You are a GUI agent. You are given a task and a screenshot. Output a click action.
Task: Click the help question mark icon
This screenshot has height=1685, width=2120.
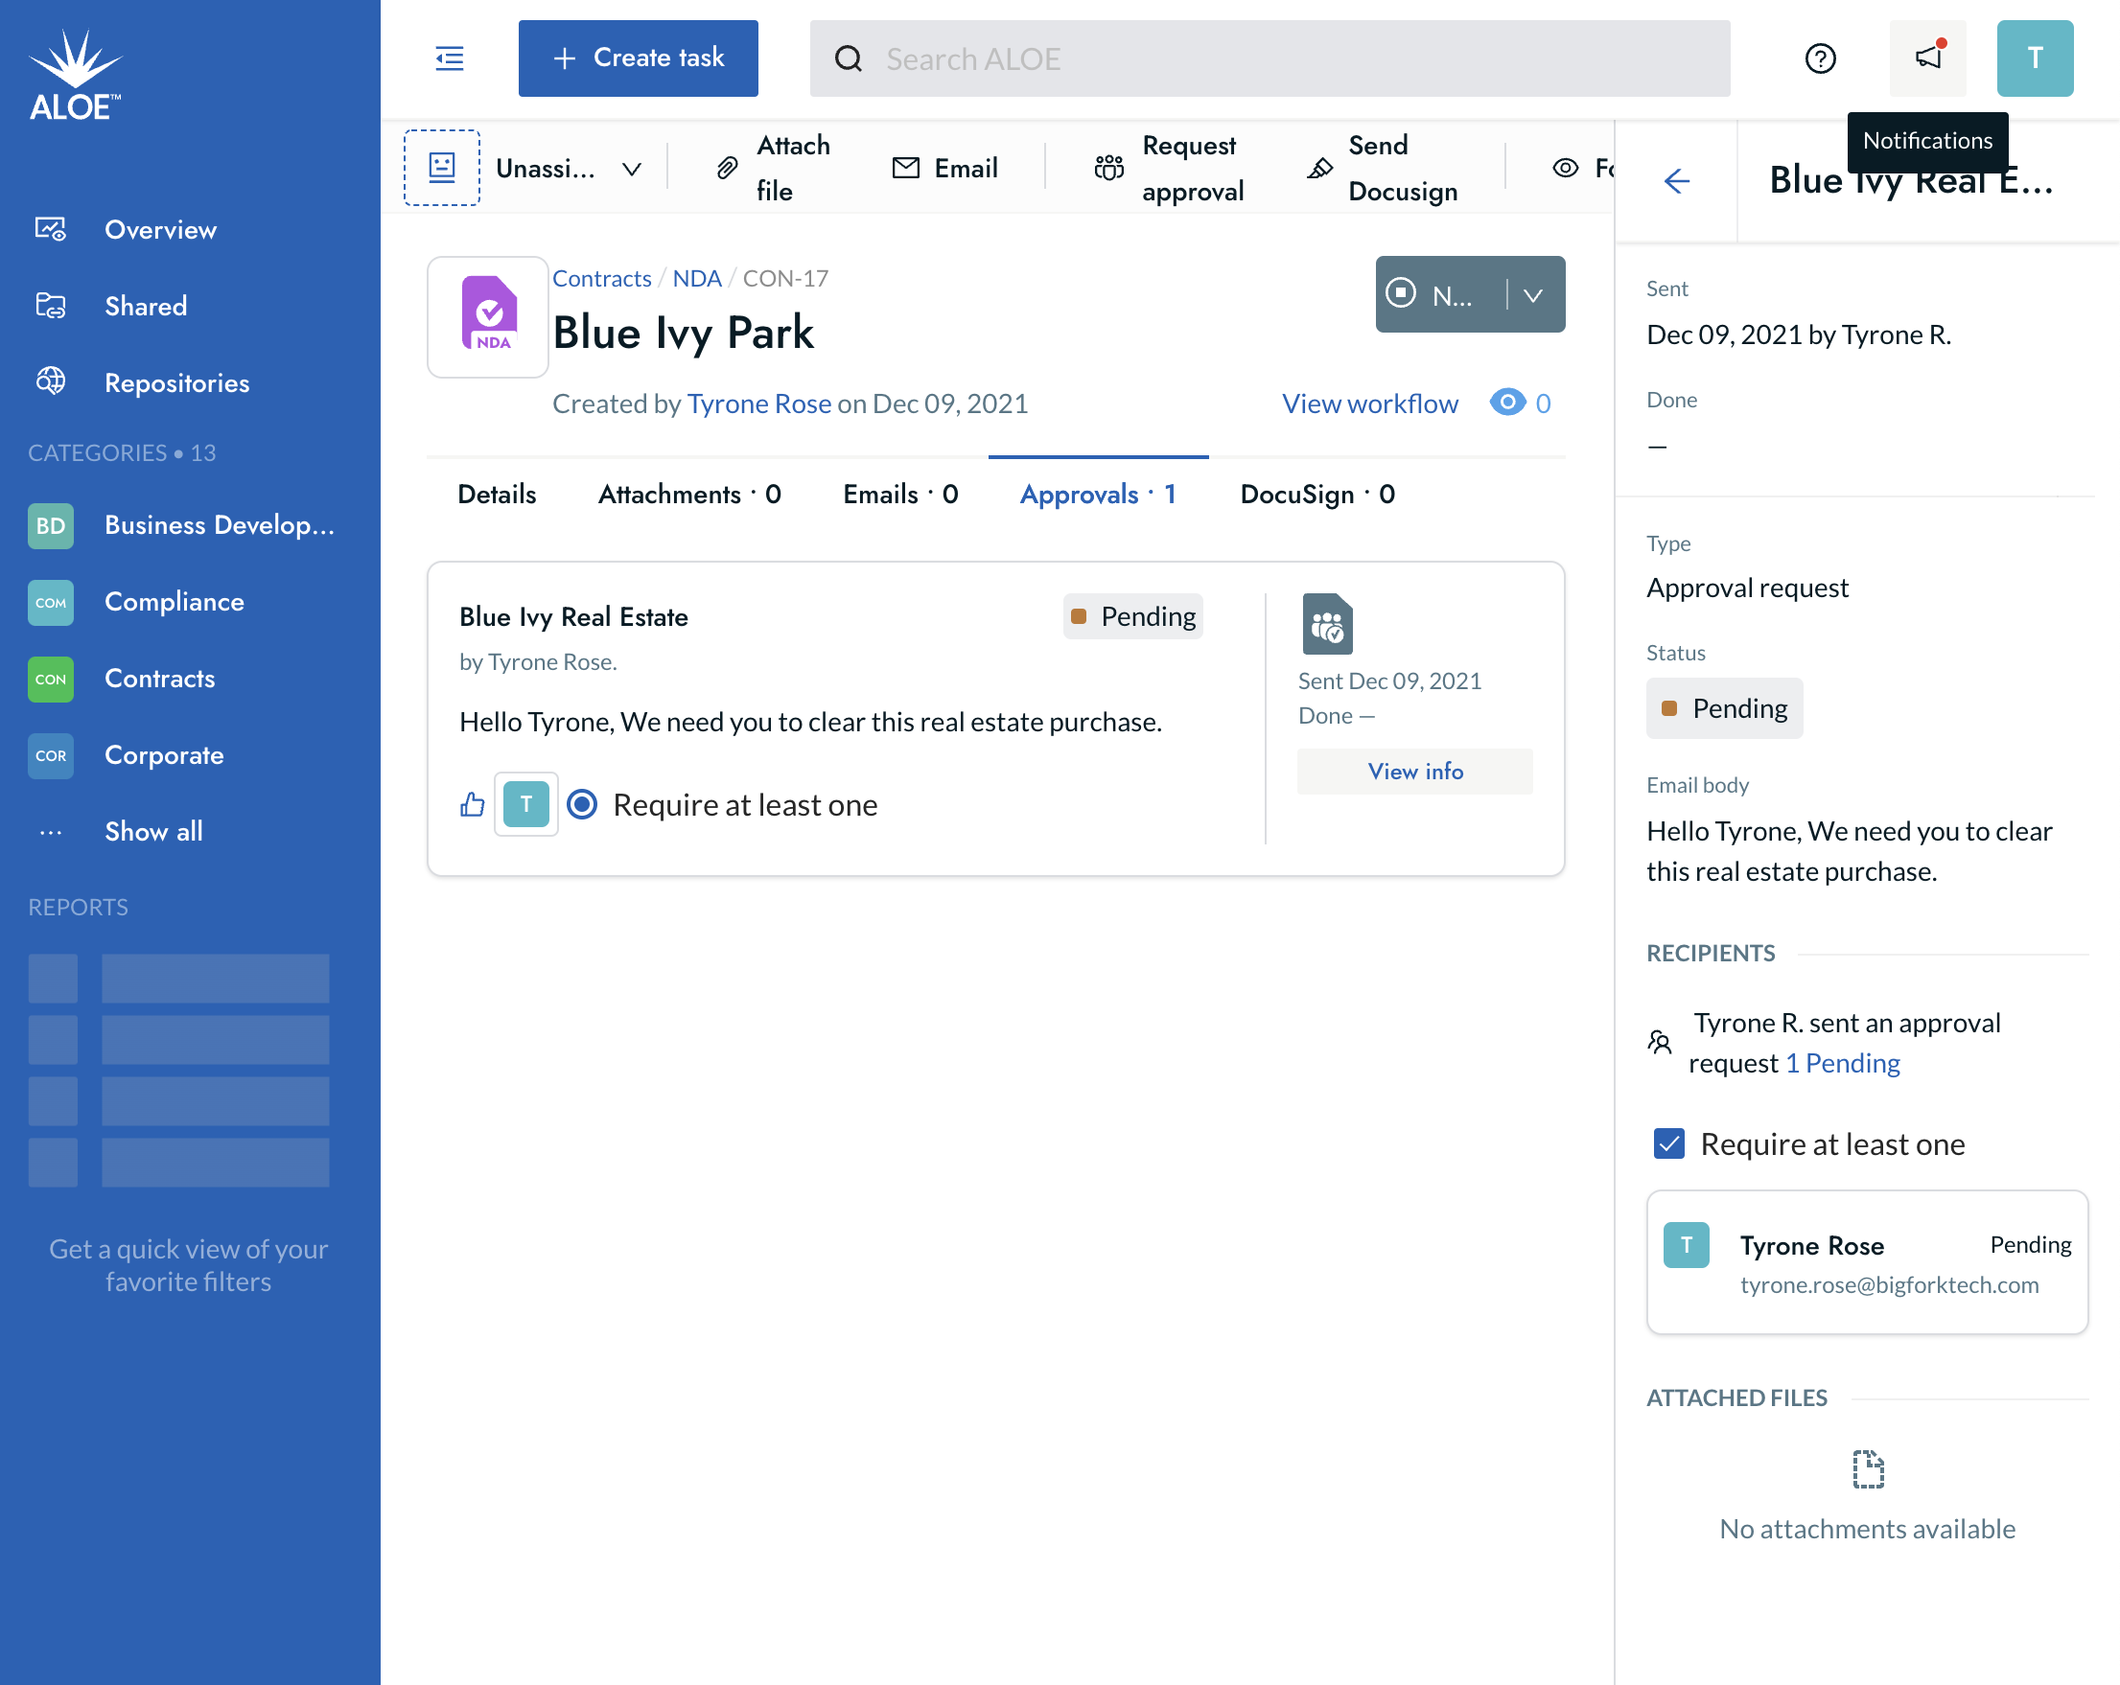pos(1820,58)
